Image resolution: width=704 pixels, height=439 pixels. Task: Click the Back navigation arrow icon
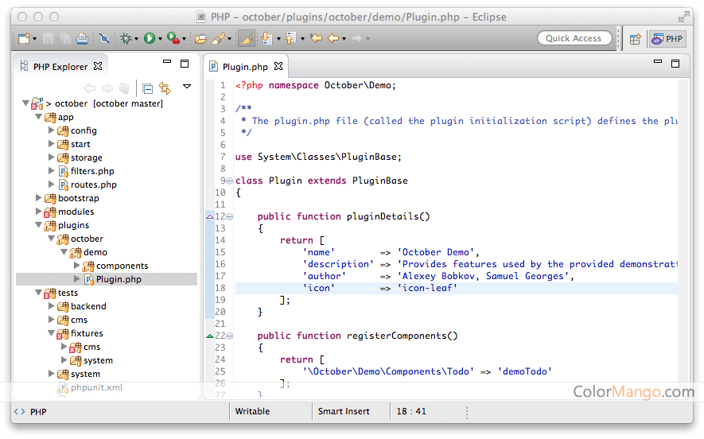pyautogui.click(x=333, y=39)
